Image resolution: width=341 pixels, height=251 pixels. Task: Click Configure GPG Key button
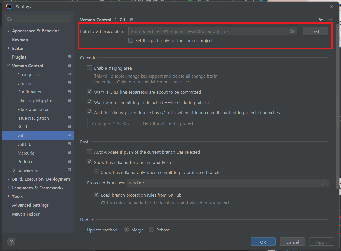[x=112, y=123]
